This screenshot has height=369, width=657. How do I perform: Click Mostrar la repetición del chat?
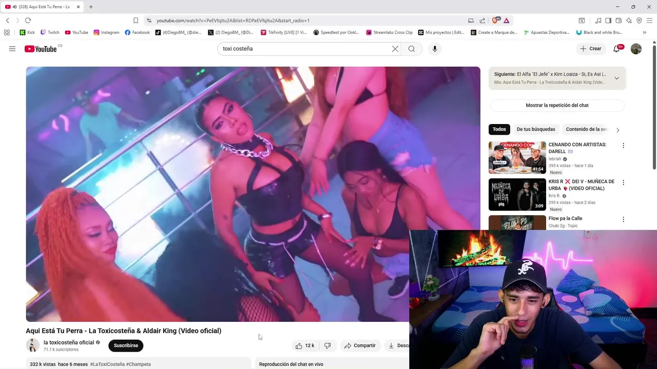(x=557, y=105)
